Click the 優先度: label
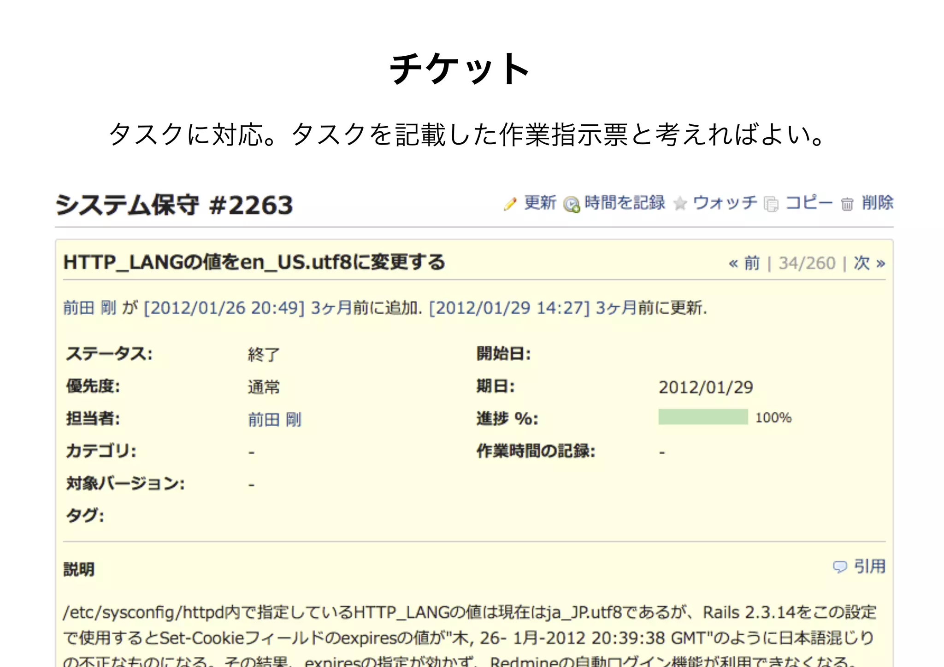This screenshot has width=944, height=667. click(x=93, y=386)
